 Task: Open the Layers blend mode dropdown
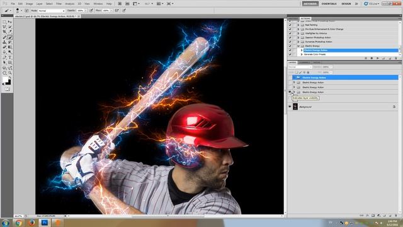click(300, 67)
